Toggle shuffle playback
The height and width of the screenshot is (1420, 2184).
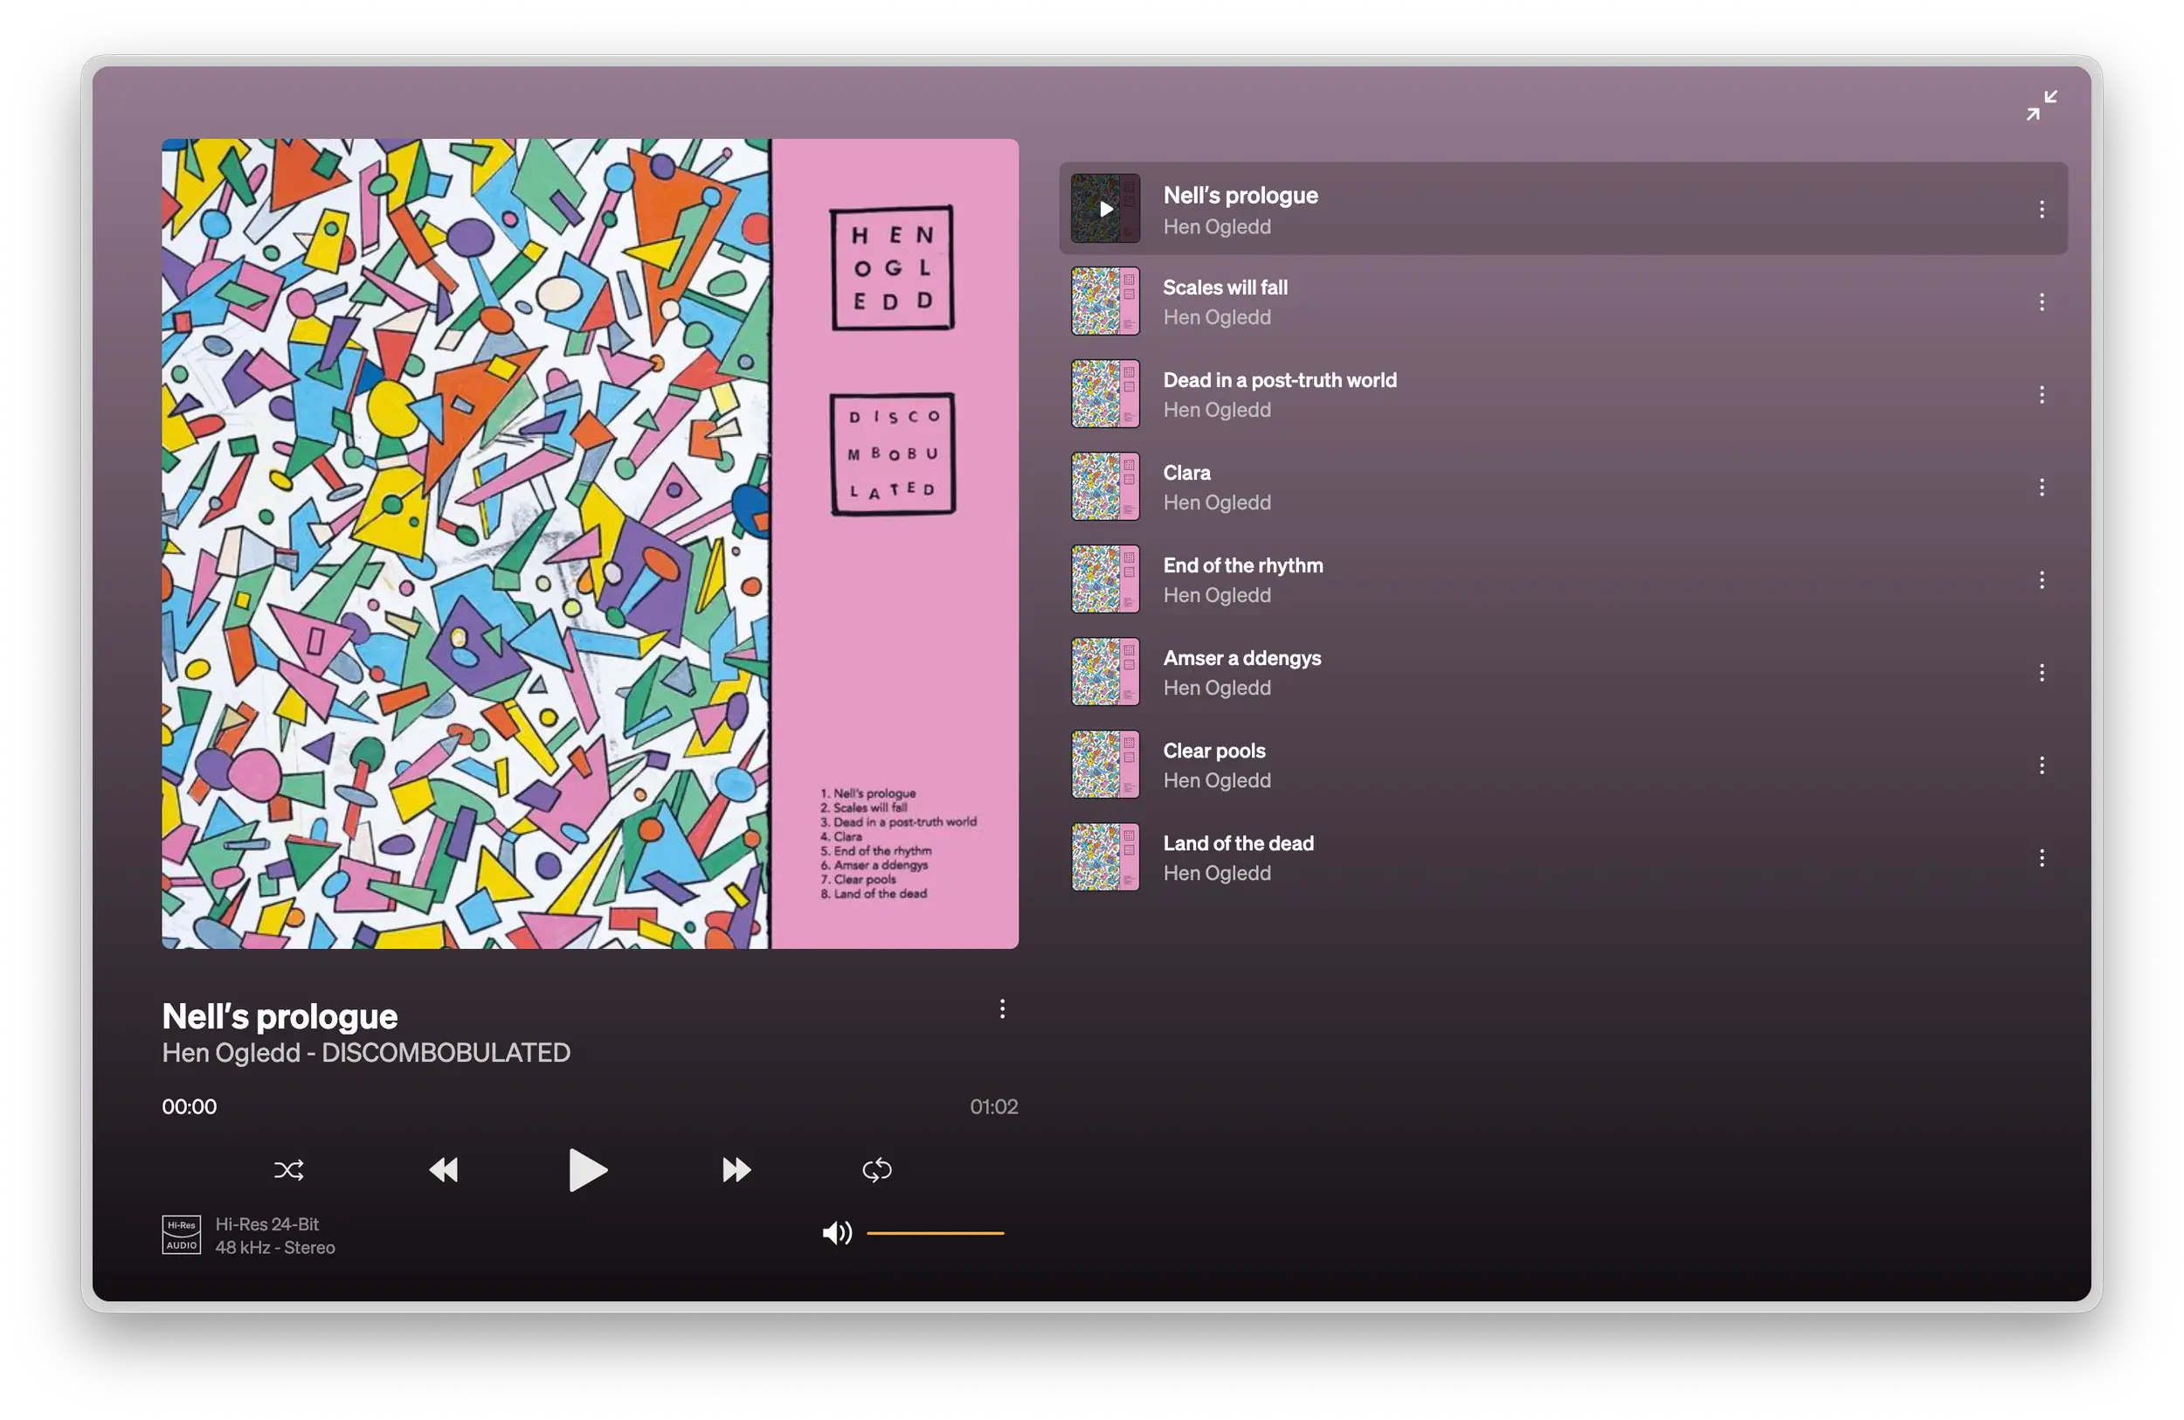point(289,1169)
